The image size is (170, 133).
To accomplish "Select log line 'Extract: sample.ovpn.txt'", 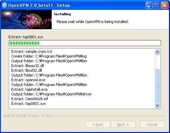I will pos(32,51).
